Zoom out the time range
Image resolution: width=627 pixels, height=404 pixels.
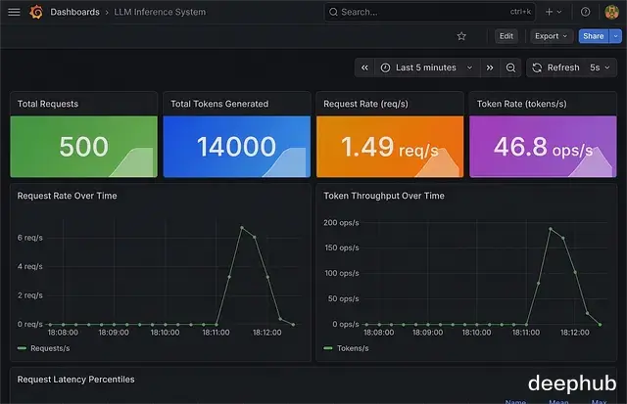point(510,67)
